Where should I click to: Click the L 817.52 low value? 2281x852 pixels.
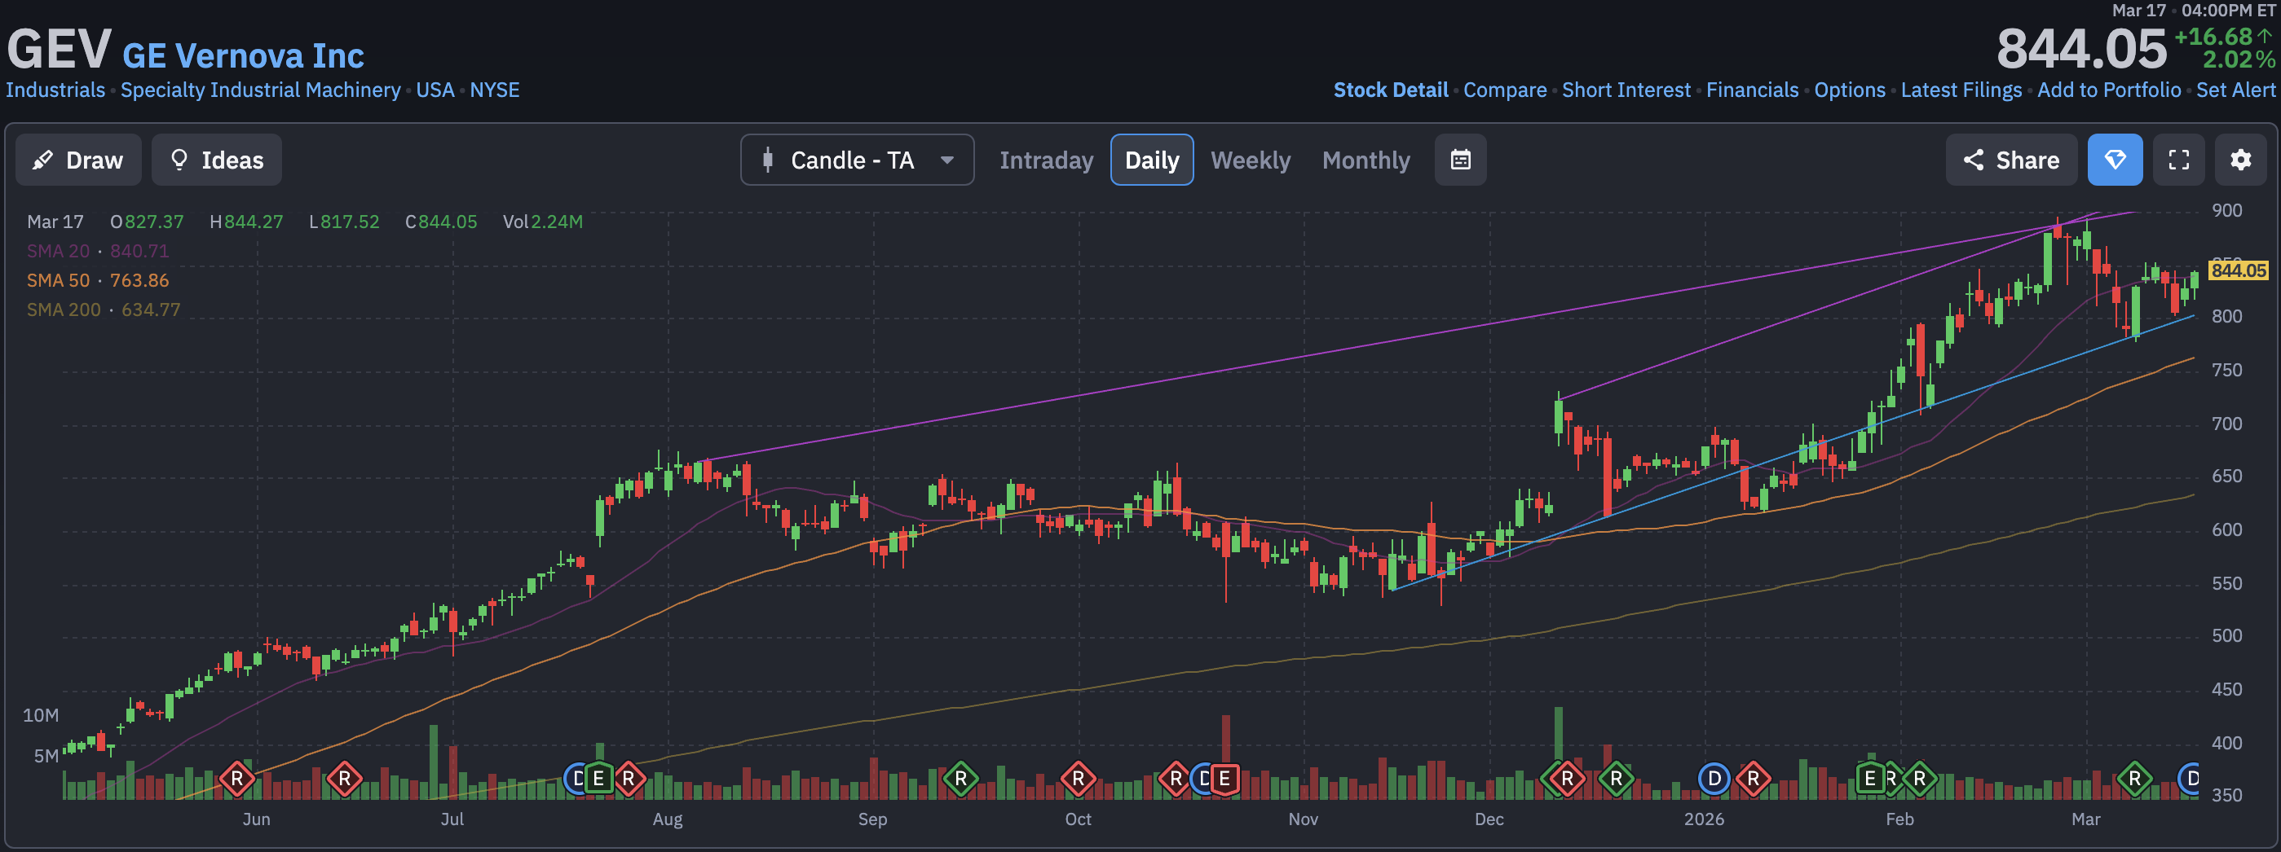pyautogui.click(x=343, y=222)
